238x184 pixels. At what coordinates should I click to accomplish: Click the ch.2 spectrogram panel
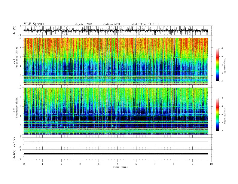coord(116,111)
